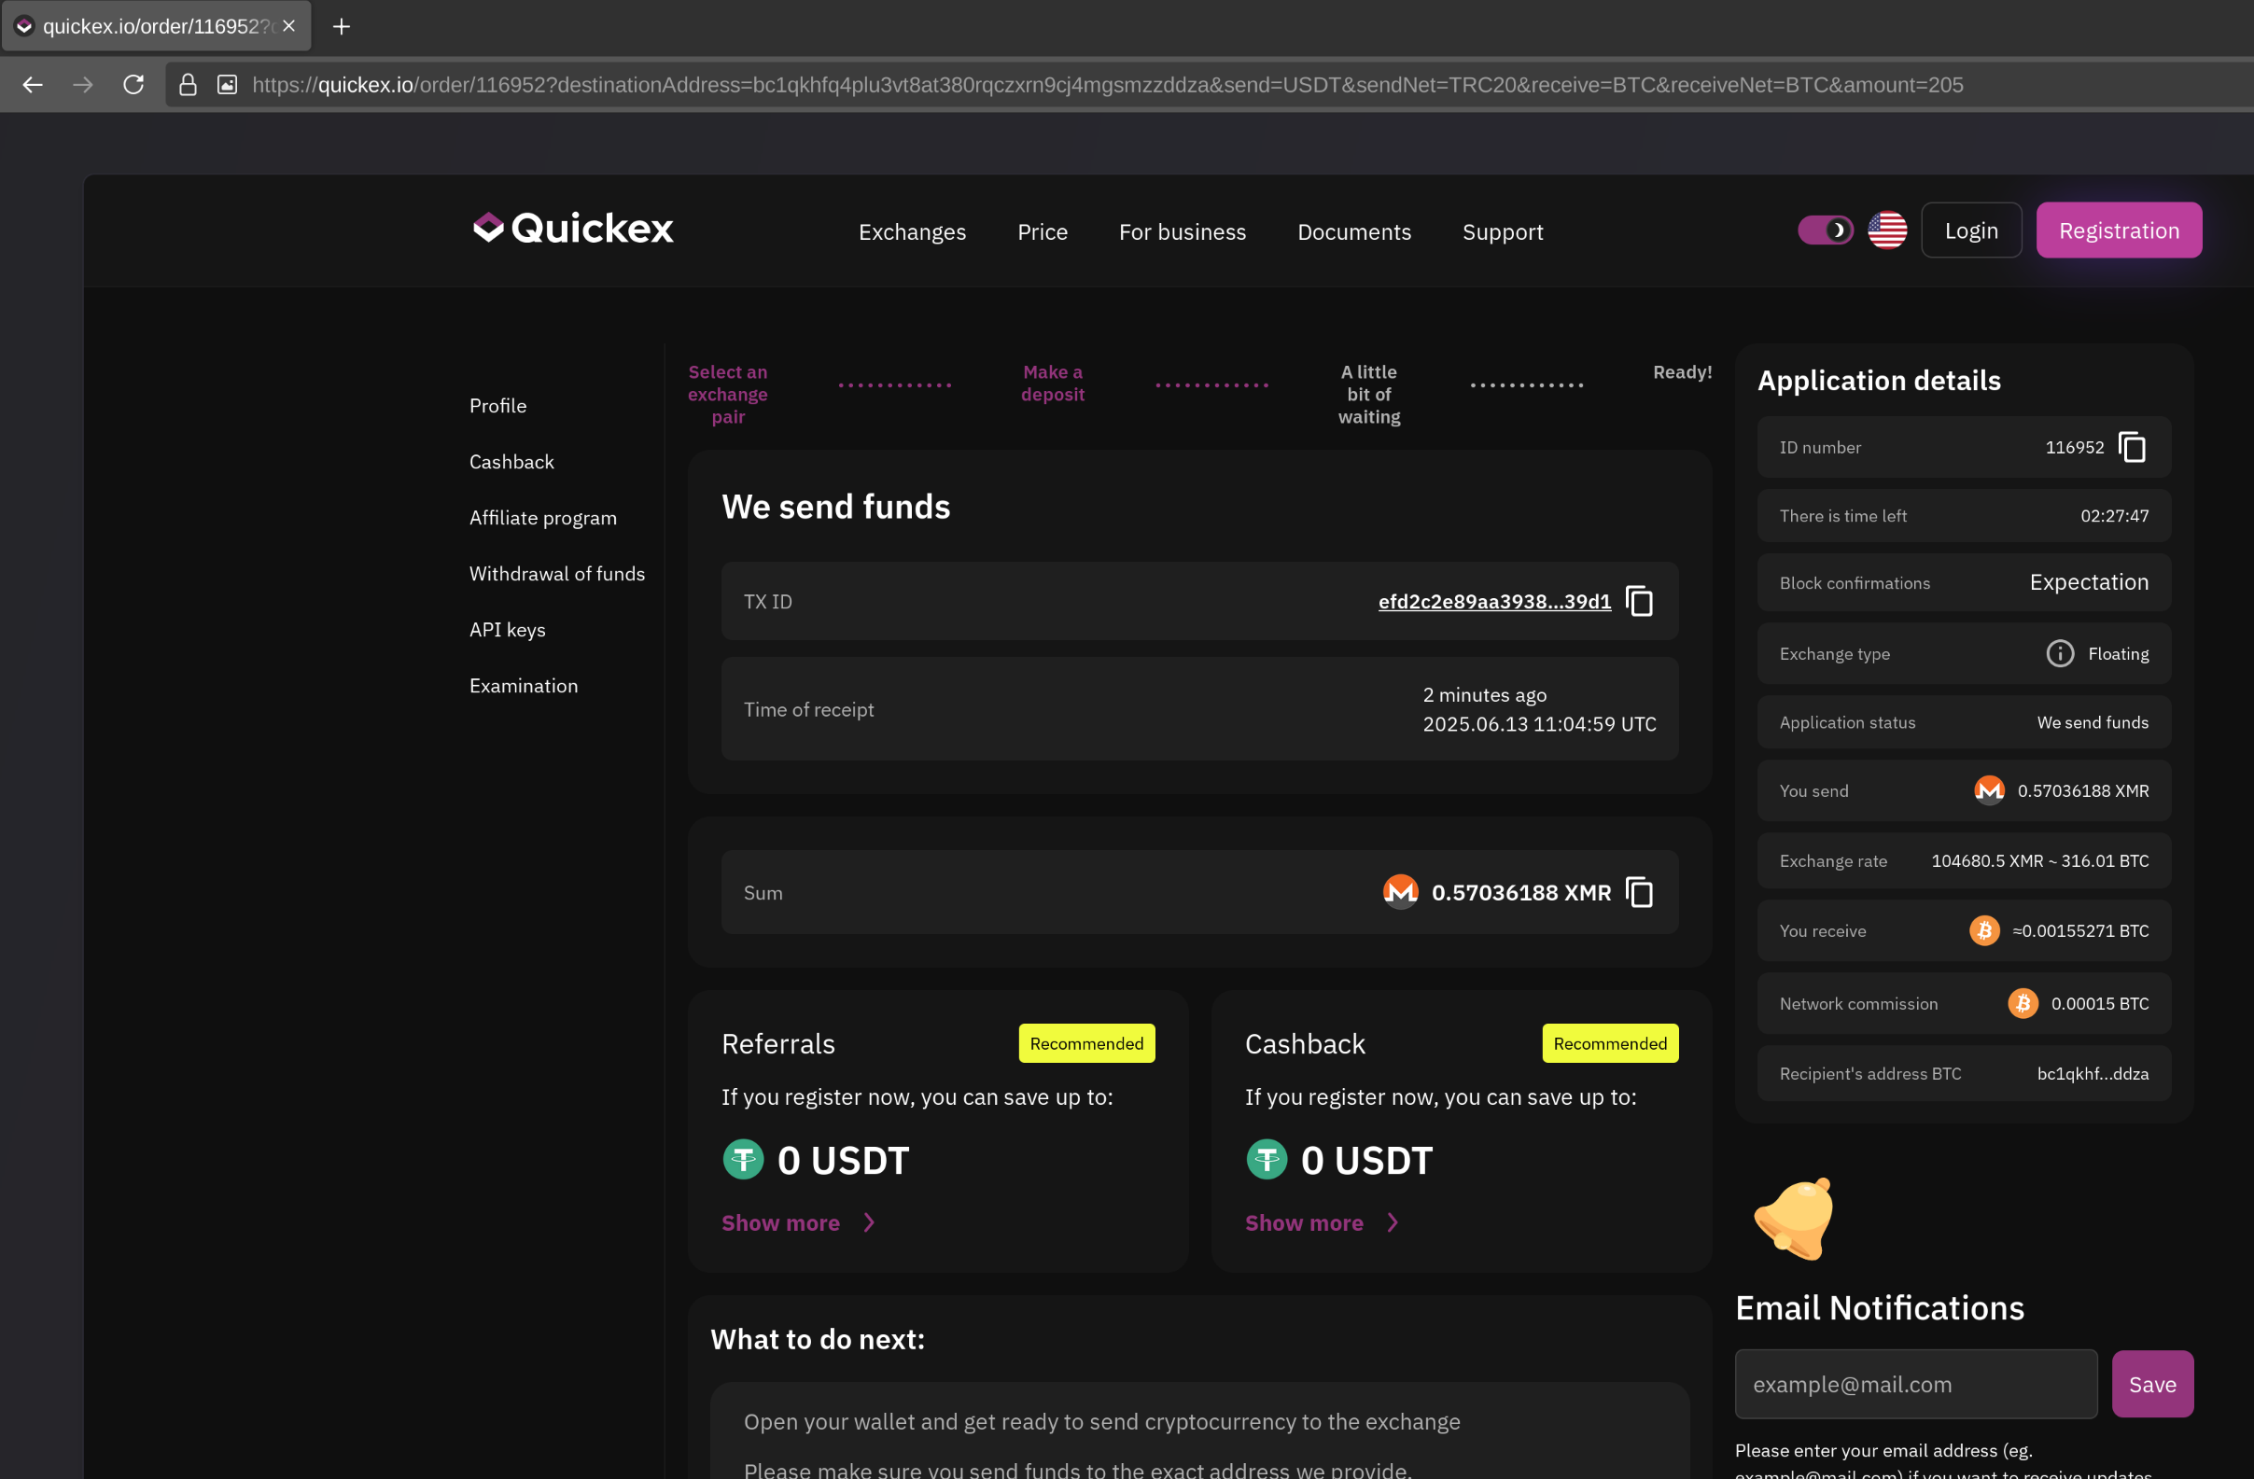The height and width of the screenshot is (1479, 2254).
Task: Click the padlock site security icon
Action: 188,85
